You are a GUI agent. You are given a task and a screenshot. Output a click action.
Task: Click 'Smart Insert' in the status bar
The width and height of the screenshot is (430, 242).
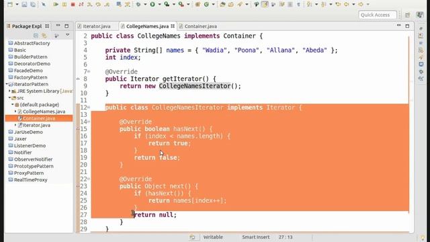pos(255,237)
